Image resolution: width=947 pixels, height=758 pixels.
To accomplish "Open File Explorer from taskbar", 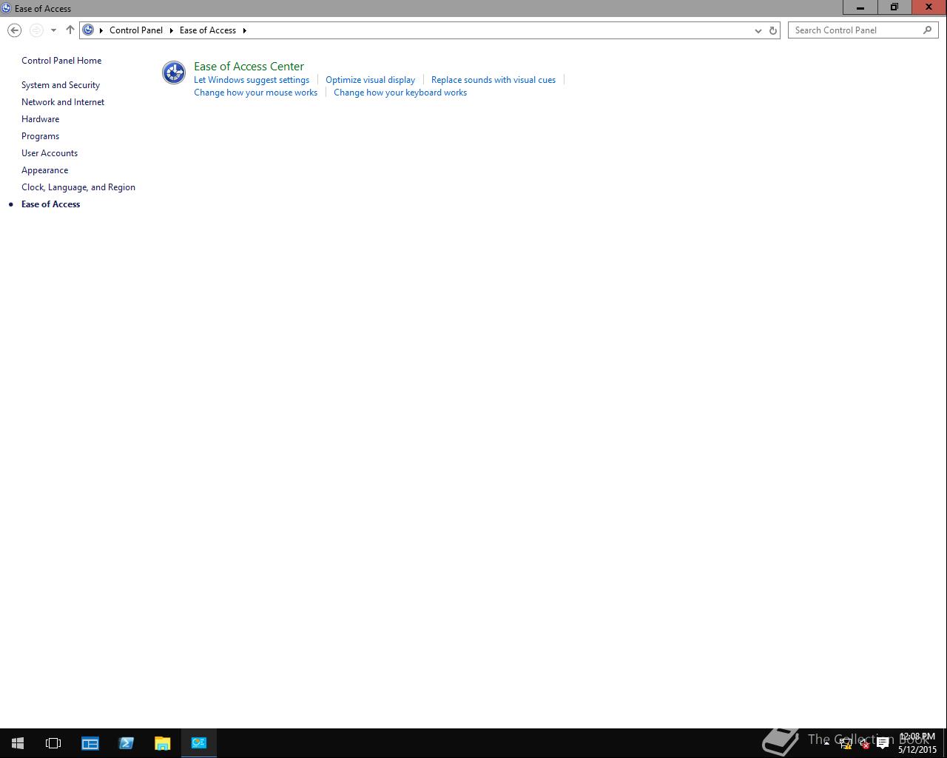I will click(x=163, y=743).
